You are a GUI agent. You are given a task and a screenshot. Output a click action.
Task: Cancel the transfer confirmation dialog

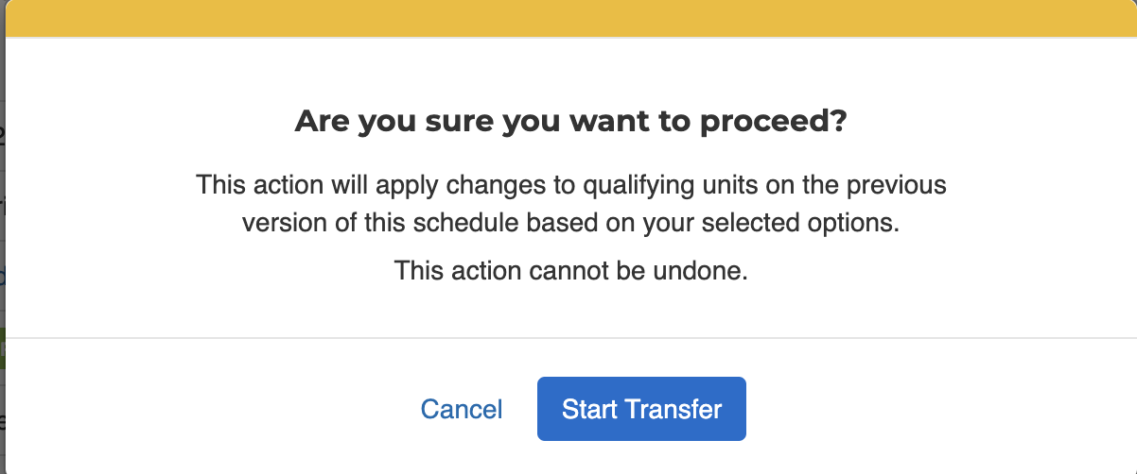pos(462,409)
